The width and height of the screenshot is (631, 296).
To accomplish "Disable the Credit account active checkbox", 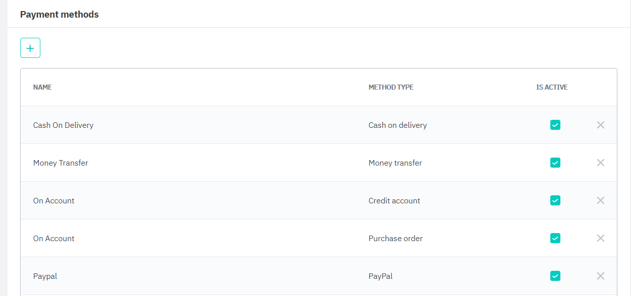I will (x=555, y=200).
